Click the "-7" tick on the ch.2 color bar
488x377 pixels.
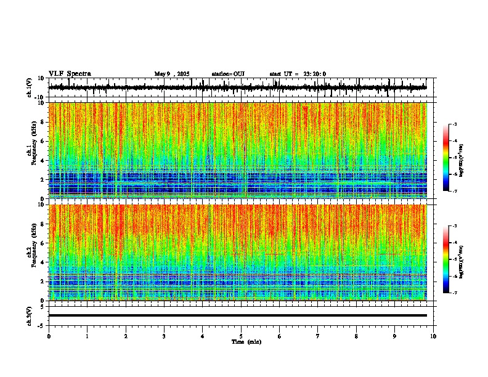pyautogui.click(x=455, y=293)
